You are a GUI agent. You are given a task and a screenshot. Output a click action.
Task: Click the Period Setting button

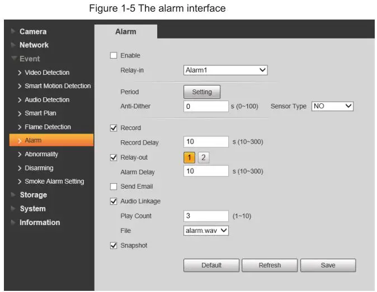pyautogui.click(x=202, y=92)
